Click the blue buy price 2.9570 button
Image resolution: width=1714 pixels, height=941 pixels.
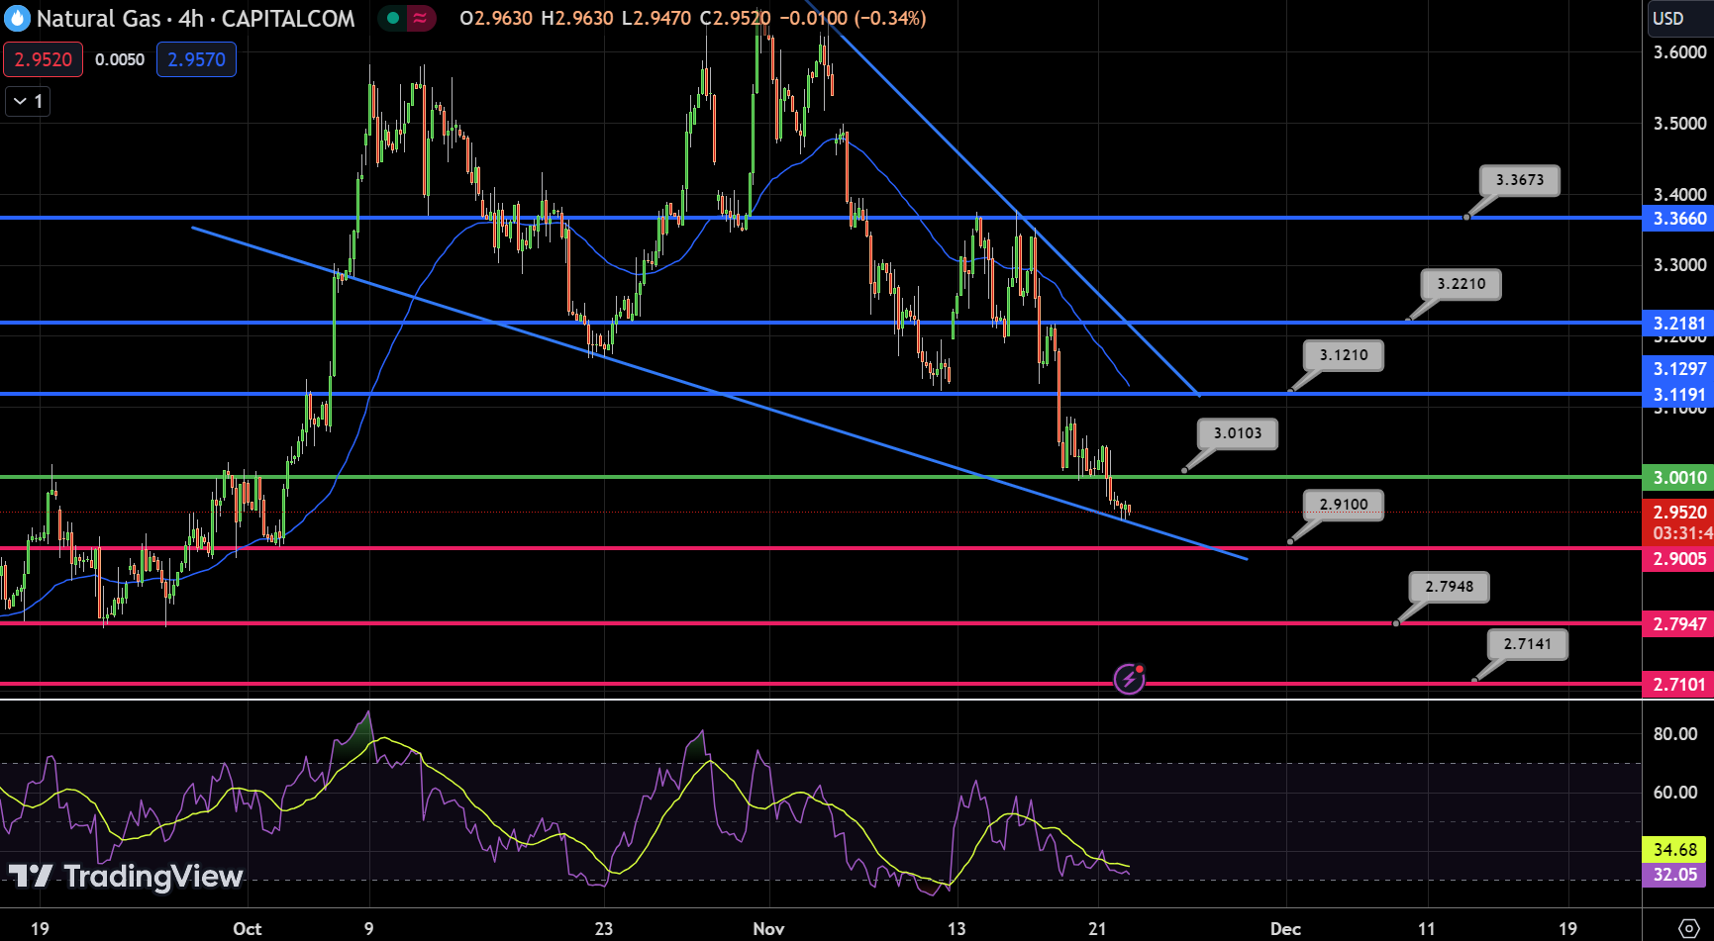click(x=196, y=59)
